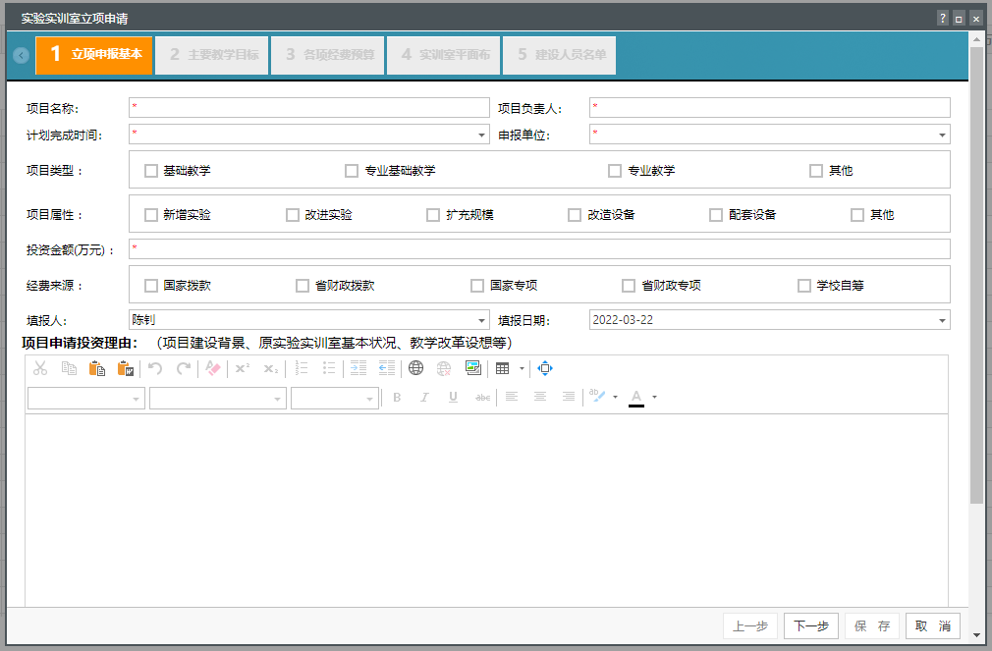Click the insert table icon
Viewport: 992px width, 651px height.
click(x=503, y=368)
